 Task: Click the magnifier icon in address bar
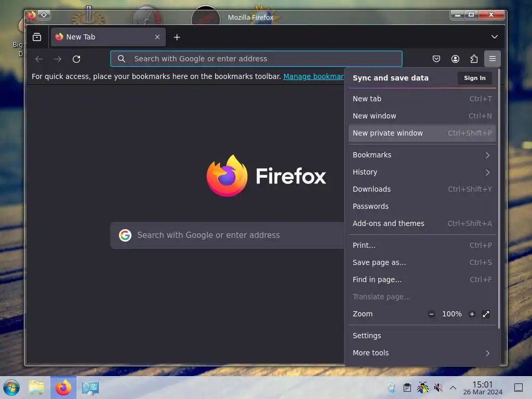[122, 59]
